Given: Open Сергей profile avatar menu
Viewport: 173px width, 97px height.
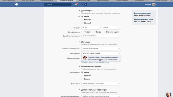Looking at the screenshot, I should point(154,4).
